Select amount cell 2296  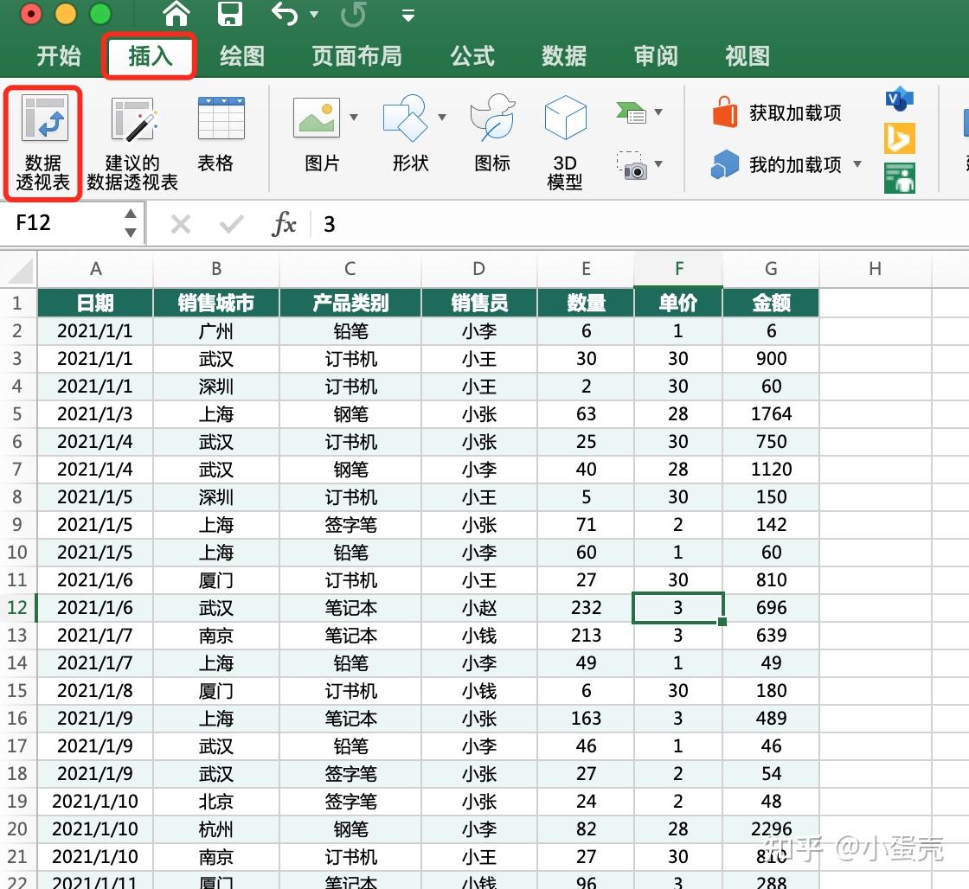coord(771,829)
